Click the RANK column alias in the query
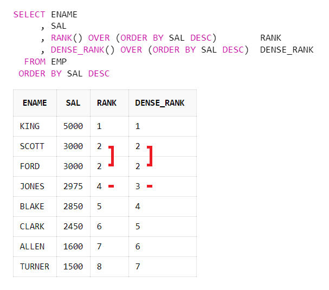This screenshot has width=329, height=290. pyautogui.click(x=270, y=38)
